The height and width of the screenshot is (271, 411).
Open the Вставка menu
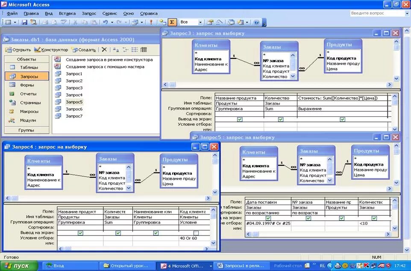click(67, 13)
